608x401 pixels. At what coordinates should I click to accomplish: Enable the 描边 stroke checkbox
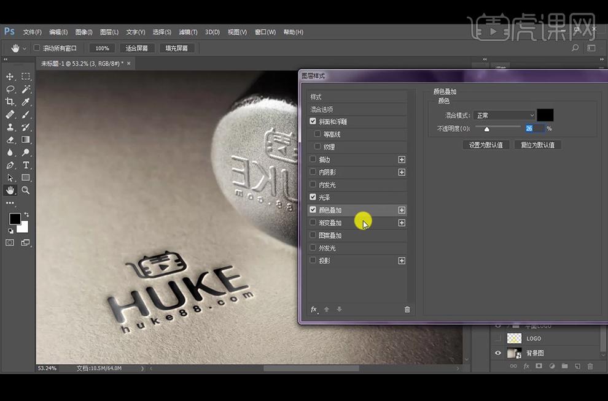click(x=313, y=159)
